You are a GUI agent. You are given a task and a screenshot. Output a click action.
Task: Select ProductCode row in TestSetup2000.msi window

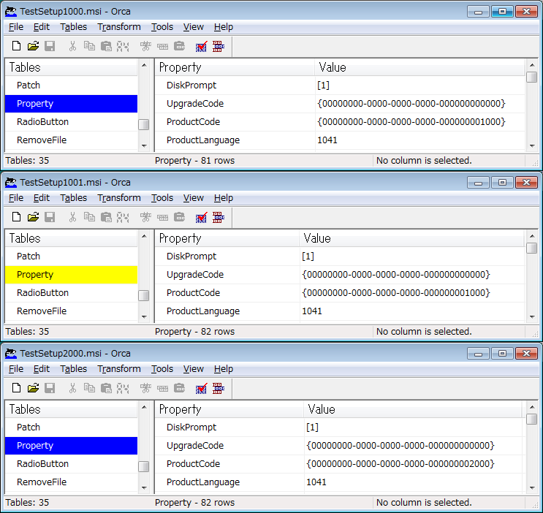pos(193,464)
